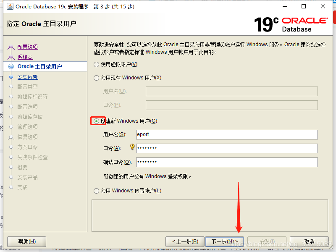
Task: Open the 安装位置 step link
Action: [x=28, y=77]
